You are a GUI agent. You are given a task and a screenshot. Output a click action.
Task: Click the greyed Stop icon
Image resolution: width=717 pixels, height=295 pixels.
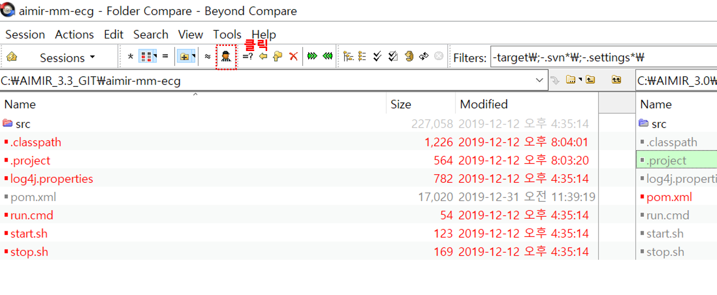(439, 57)
